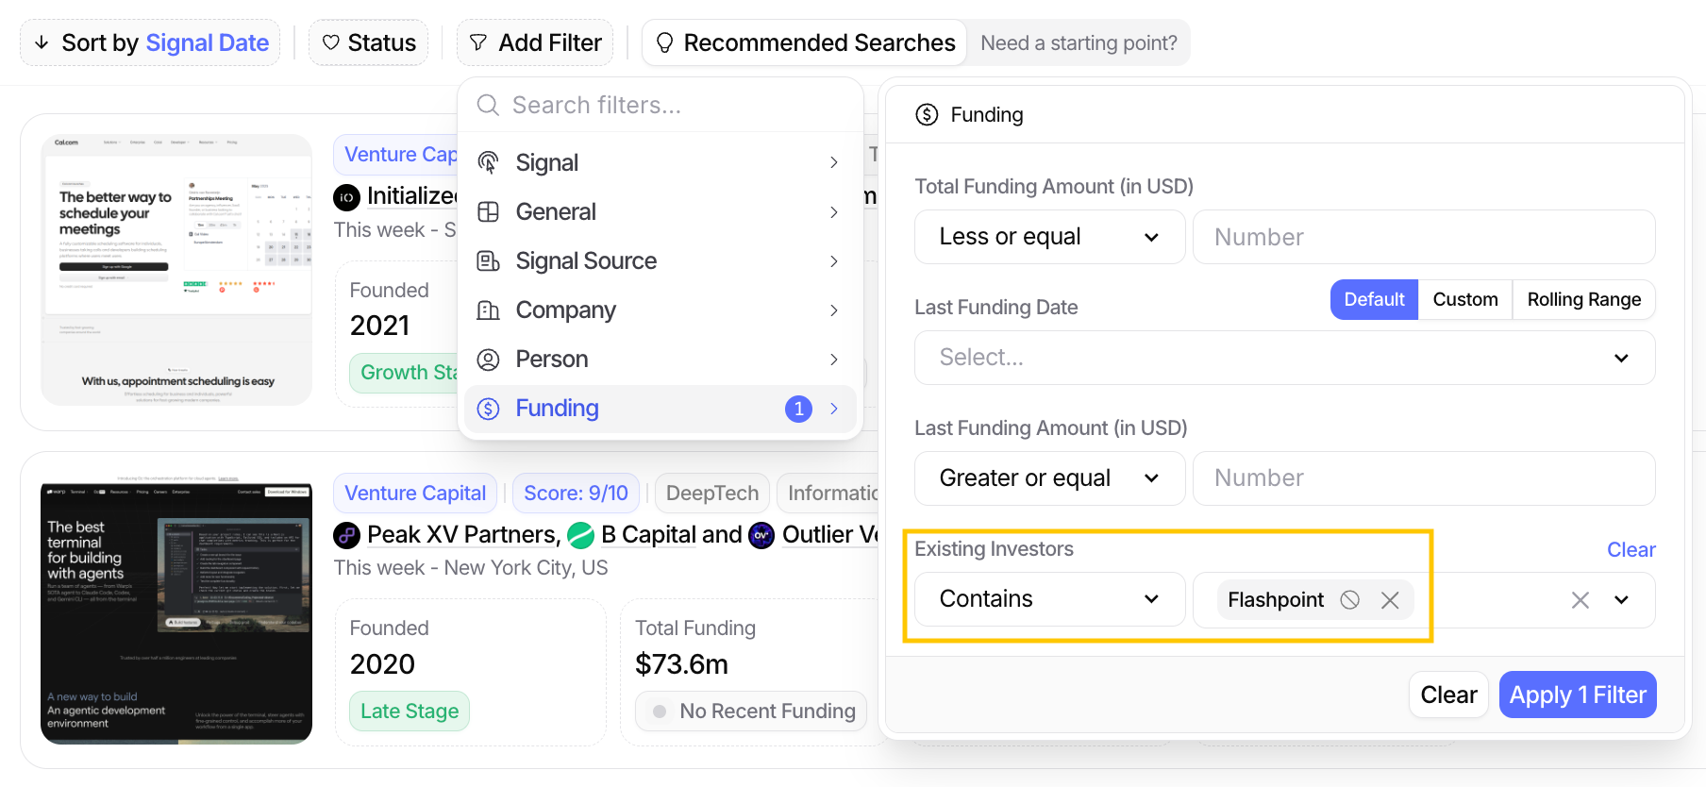The width and height of the screenshot is (1706, 787).
Task: Open the Less or equal operator dropdown
Action: pos(1049,237)
